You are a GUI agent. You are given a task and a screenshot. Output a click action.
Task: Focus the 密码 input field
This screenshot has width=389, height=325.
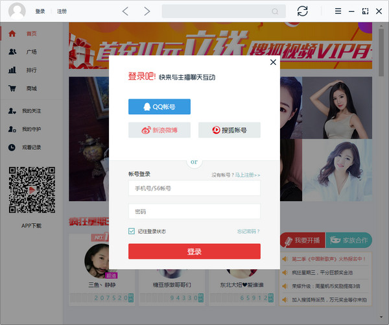[194, 211]
